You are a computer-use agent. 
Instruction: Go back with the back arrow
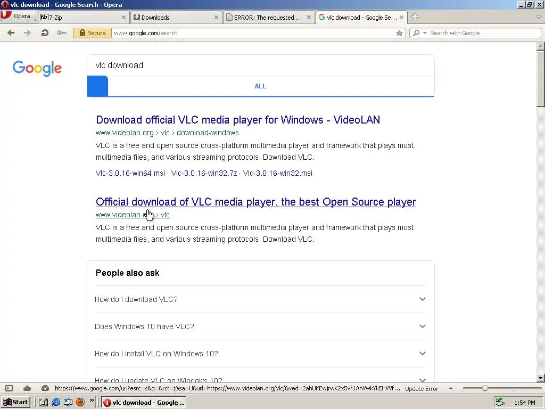click(x=11, y=33)
